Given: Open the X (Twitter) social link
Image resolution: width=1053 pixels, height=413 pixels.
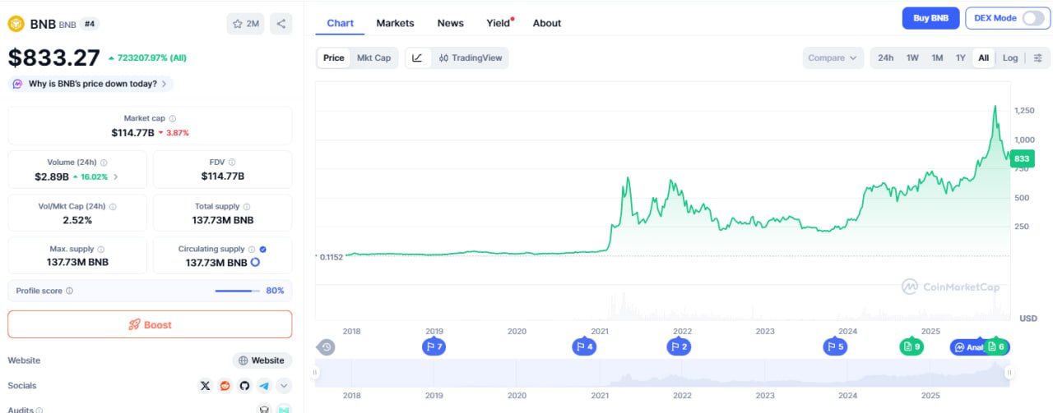Looking at the screenshot, I should click(206, 385).
